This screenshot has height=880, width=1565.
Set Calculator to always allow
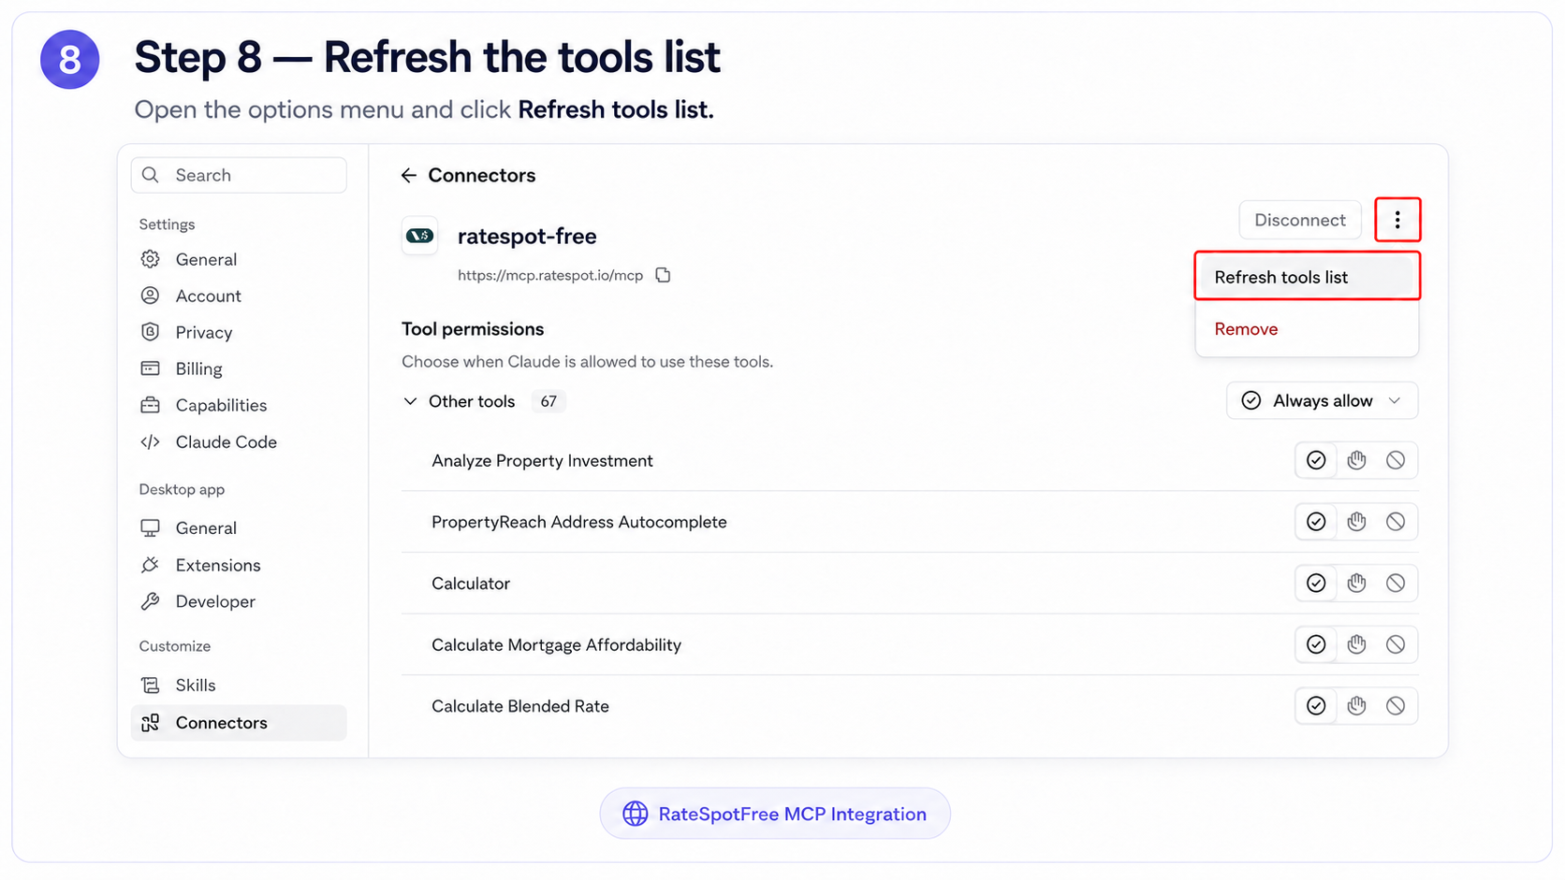[1316, 583]
